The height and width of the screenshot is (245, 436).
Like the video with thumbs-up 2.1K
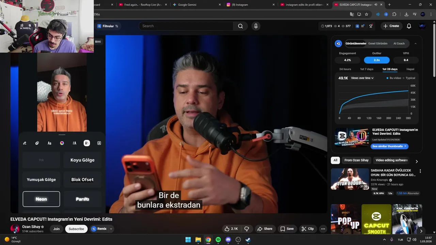[231, 229]
